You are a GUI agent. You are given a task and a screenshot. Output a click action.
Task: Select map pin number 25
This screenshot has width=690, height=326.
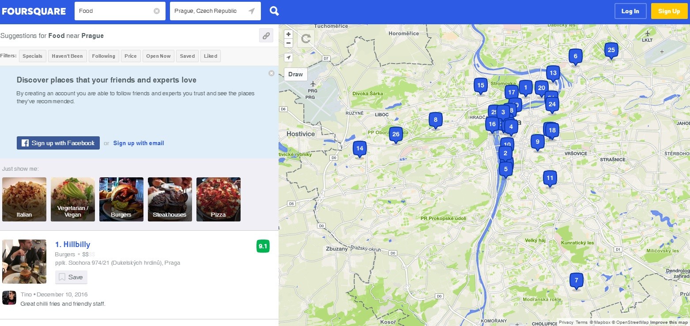[611, 51]
